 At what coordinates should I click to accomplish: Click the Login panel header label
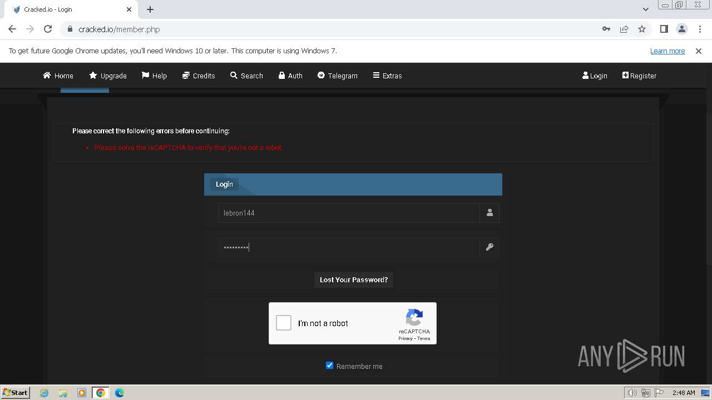pyautogui.click(x=225, y=184)
